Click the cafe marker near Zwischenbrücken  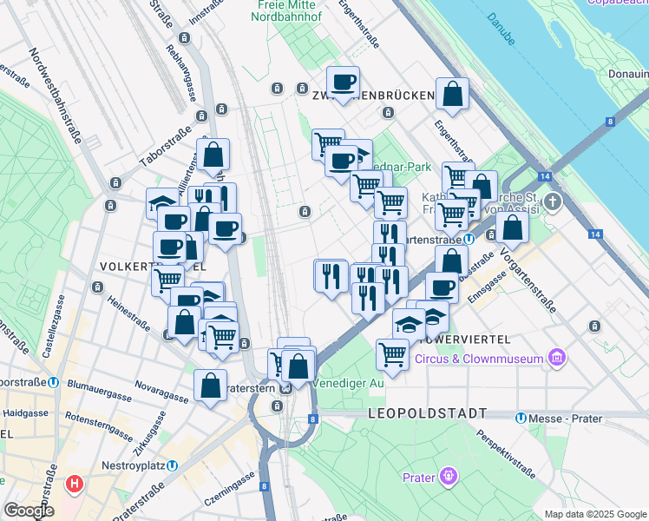[x=343, y=83]
